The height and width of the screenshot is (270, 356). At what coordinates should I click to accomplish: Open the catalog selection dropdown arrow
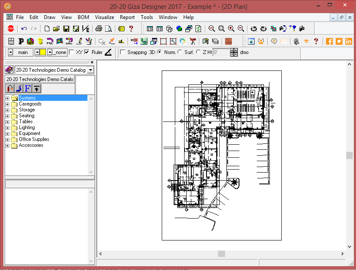[91, 70]
